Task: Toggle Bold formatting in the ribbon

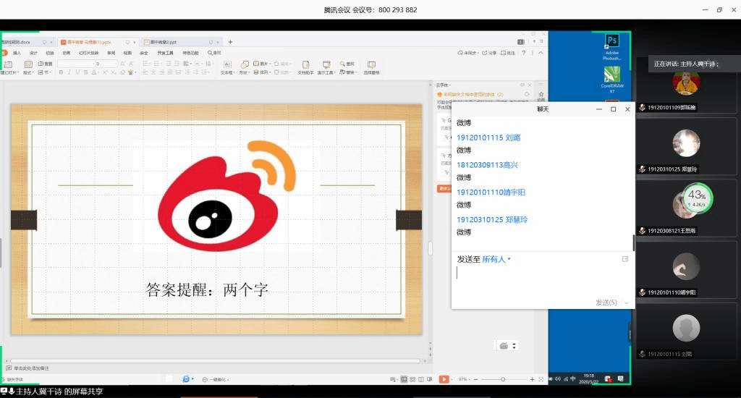Action: [61, 72]
